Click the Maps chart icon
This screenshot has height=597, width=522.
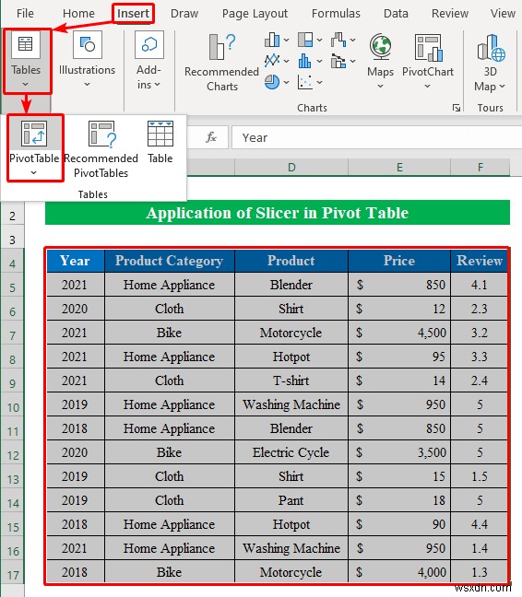pyautogui.click(x=380, y=47)
